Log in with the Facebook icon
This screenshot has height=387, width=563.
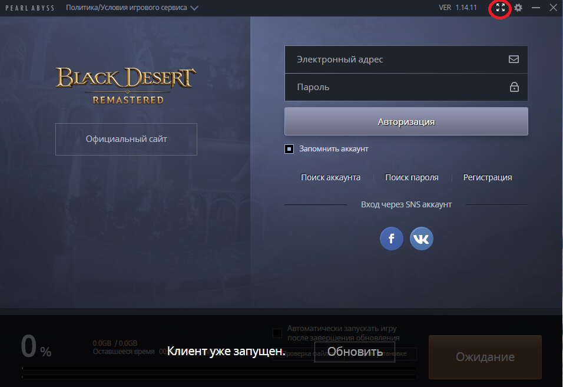(x=392, y=239)
